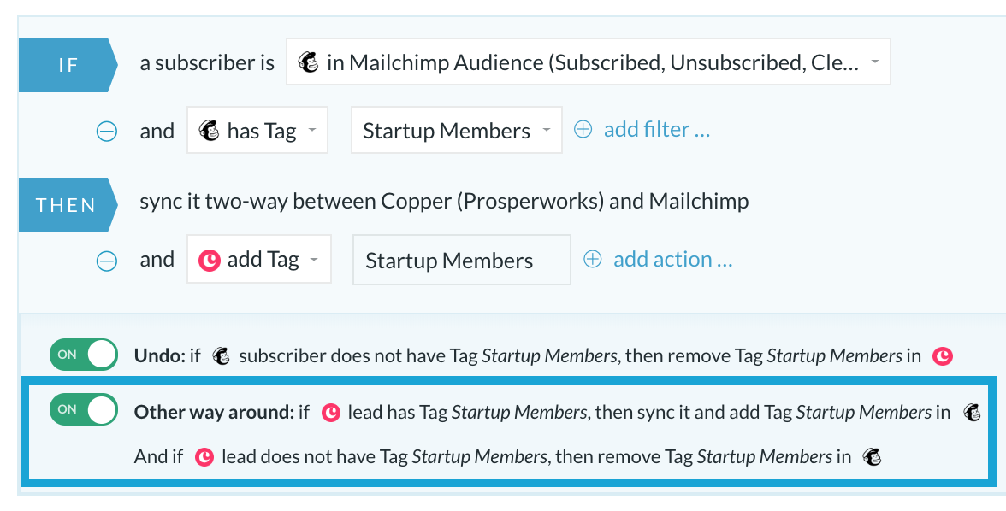Click Copper icon at end of Undo row
Screen dimensions: 1006x511
(x=943, y=355)
